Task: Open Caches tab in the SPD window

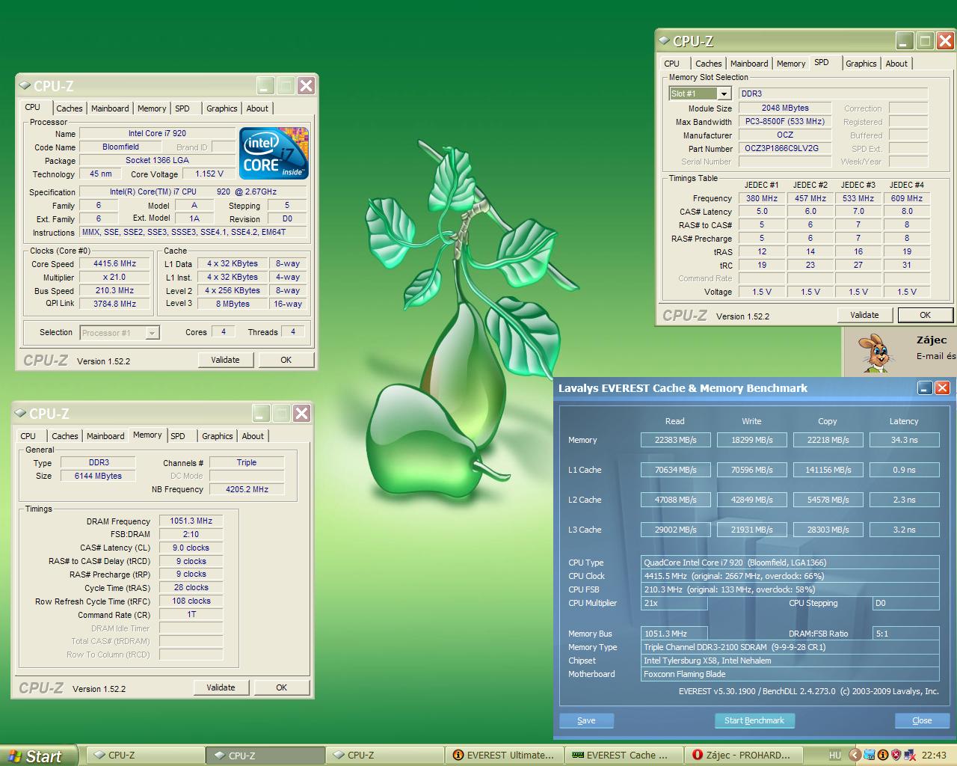Action: (x=708, y=64)
